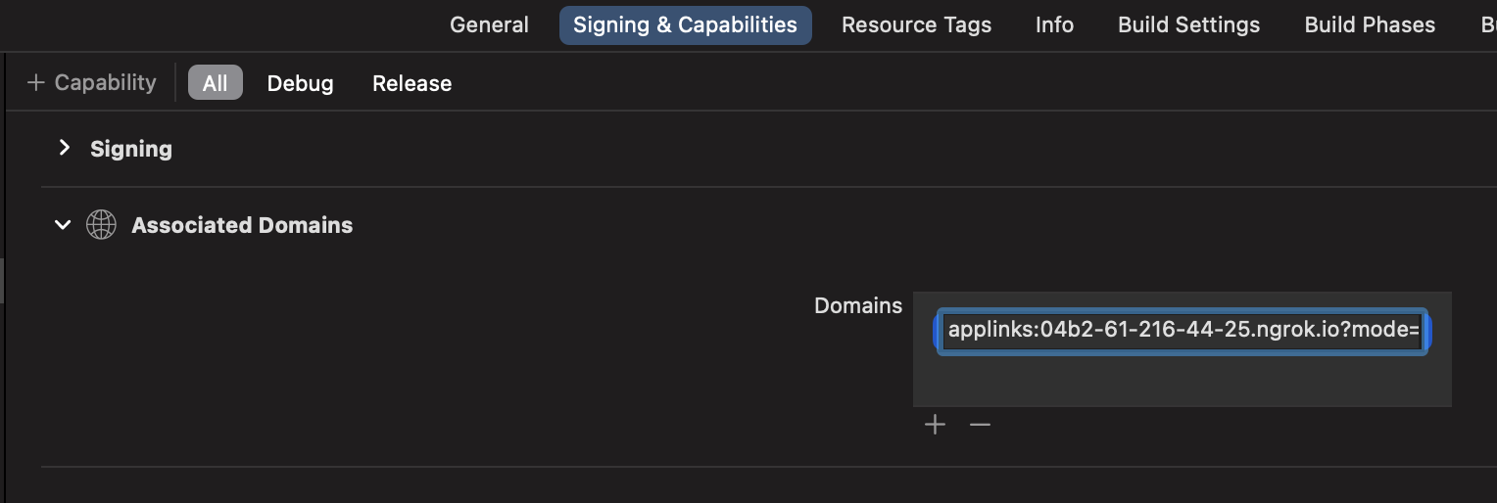
Task: Add a new domain with plus icon
Action: (x=936, y=425)
